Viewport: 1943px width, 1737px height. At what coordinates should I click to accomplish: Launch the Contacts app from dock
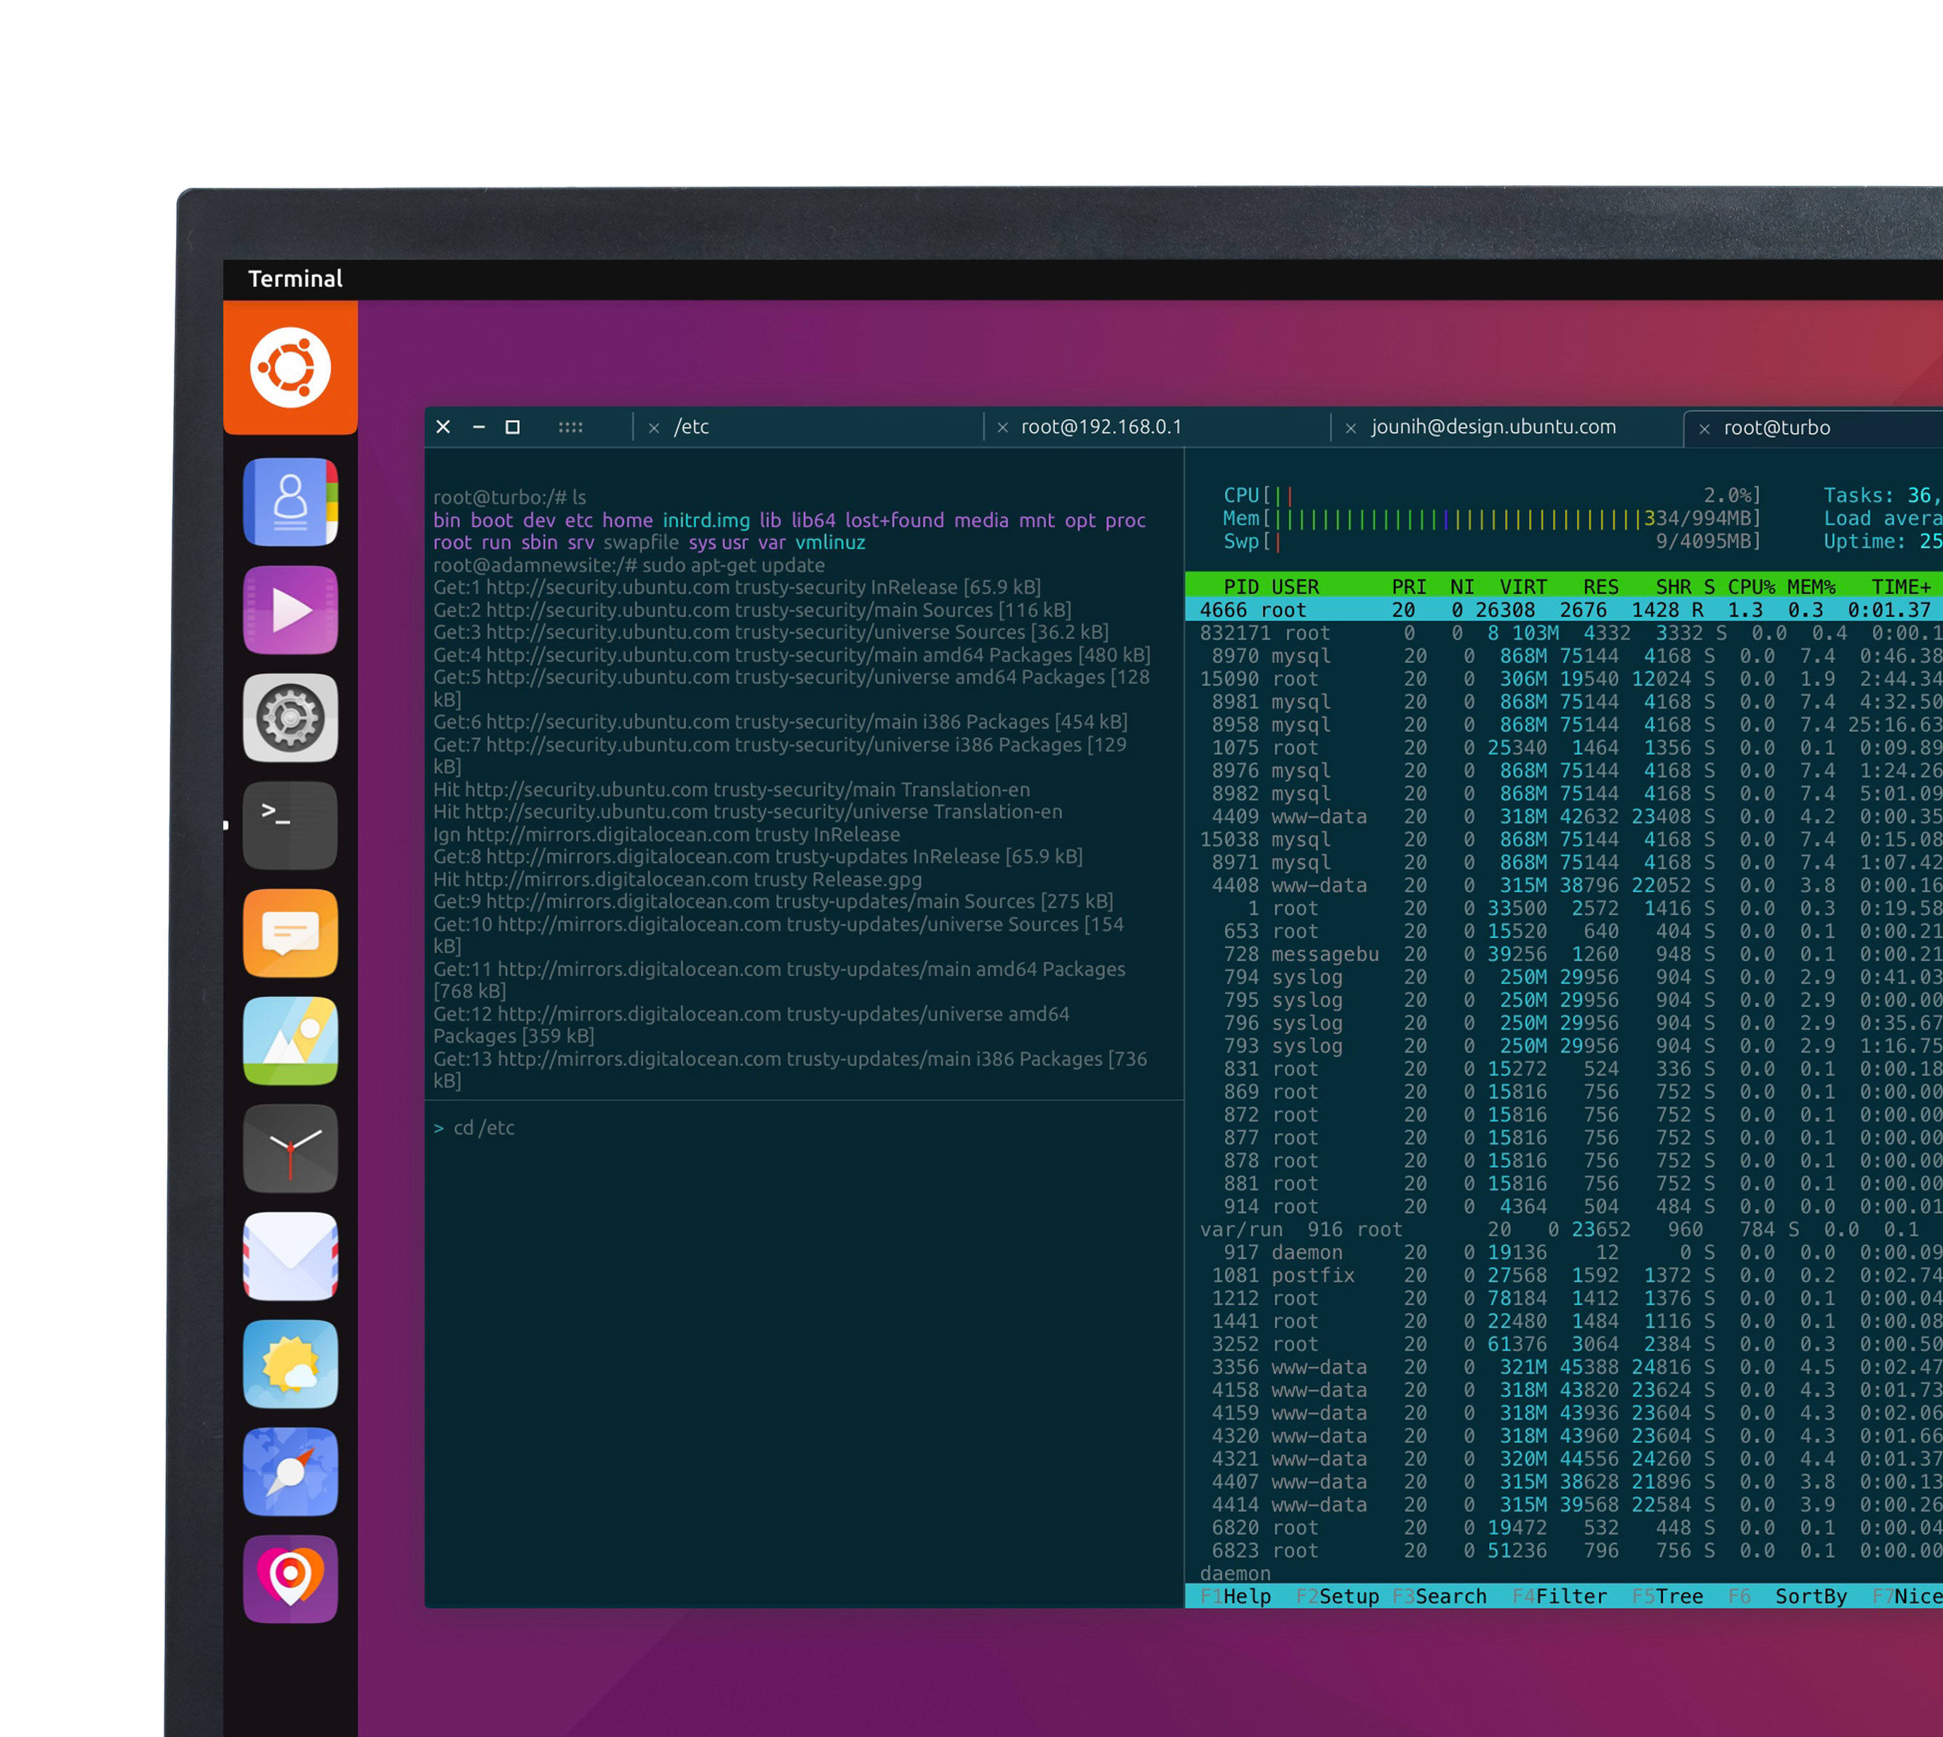290,502
